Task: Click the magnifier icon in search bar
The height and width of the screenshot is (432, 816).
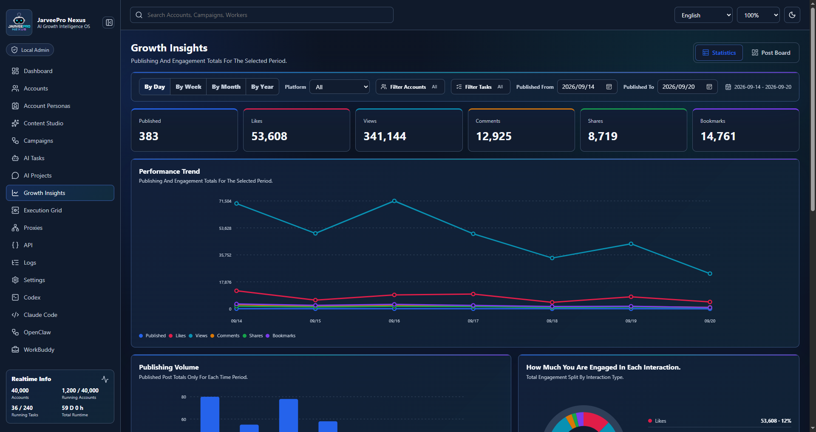Action: pyautogui.click(x=139, y=15)
